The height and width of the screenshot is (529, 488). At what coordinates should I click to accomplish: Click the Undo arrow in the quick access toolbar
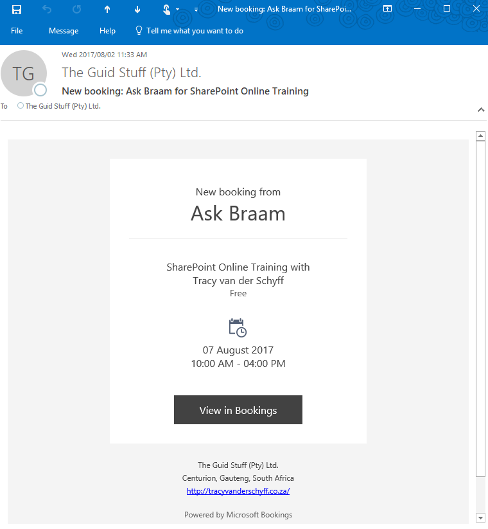coord(46,9)
